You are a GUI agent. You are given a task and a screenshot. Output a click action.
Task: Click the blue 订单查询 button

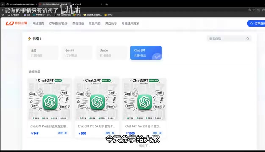tap(256, 24)
